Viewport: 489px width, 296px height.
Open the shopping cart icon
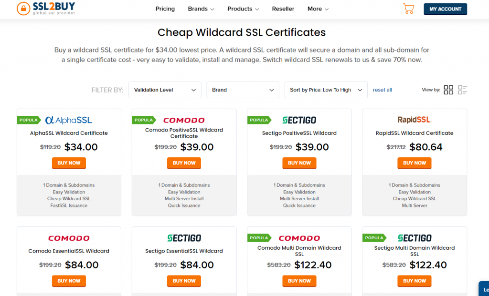(x=408, y=9)
